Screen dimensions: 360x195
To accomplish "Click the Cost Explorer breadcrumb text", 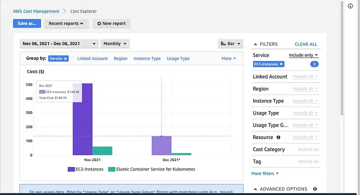I will click(83, 11).
